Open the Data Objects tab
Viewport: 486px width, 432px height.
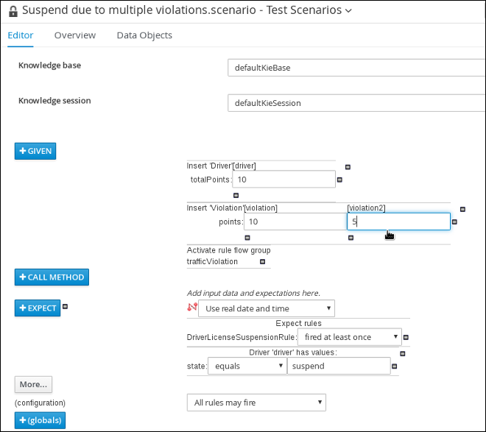[x=144, y=35]
